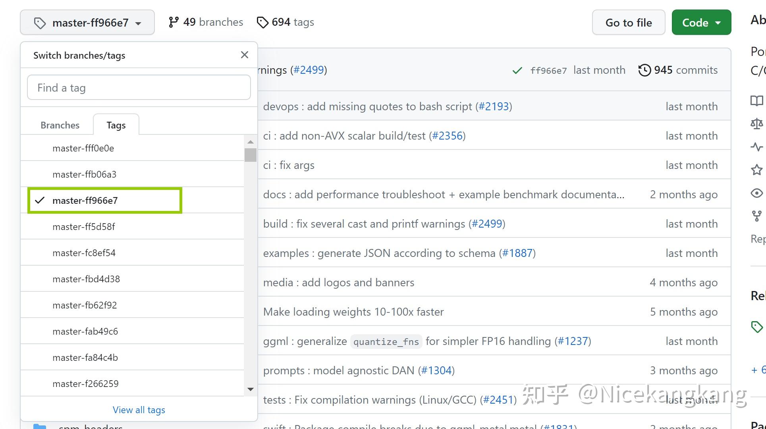The image size is (766, 429).
Task: Open the fork network icon
Action: click(756, 216)
